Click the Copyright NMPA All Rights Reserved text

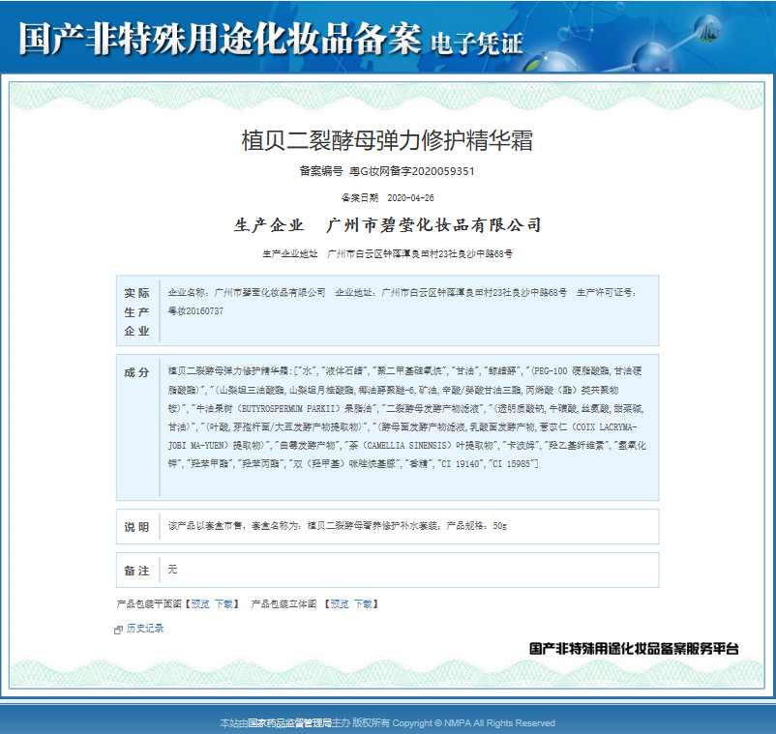coord(473,723)
